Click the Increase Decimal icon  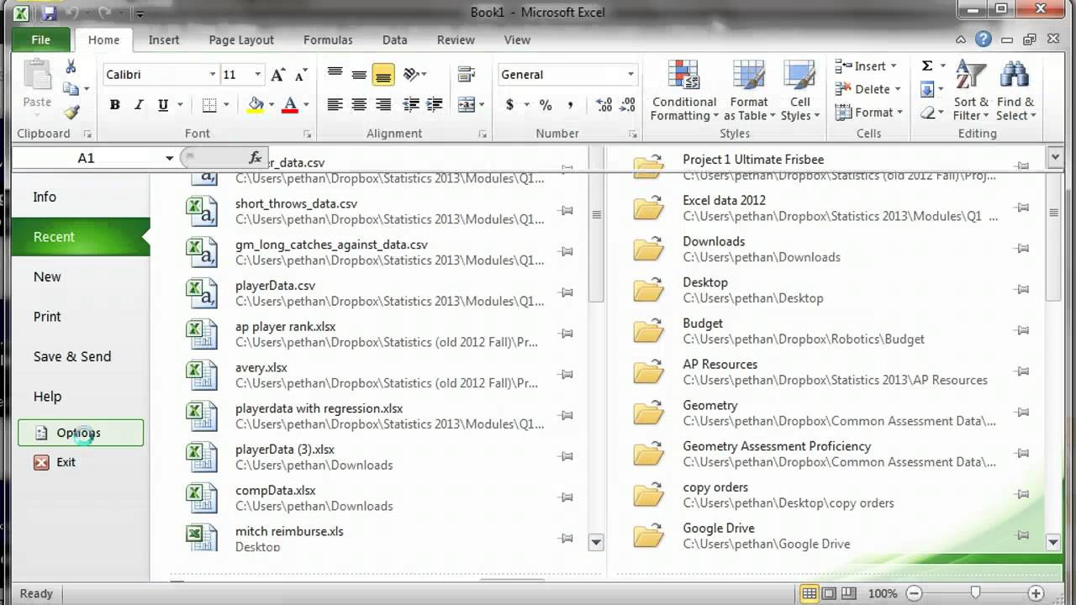[604, 105]
